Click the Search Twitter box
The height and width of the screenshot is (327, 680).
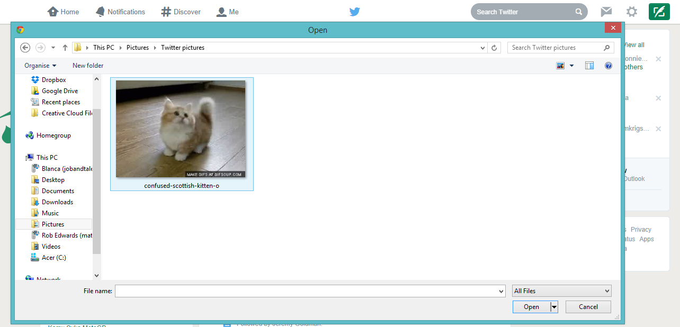coord(529,12)
